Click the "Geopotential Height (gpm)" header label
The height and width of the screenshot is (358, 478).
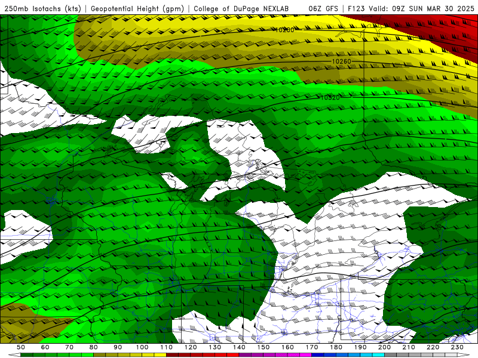pyautogui.click(x=137, y=9)
